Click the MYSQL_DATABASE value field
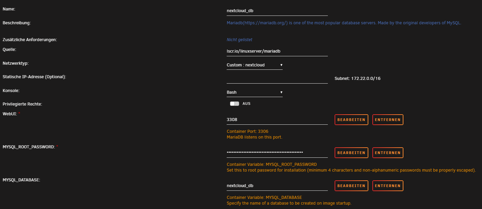This screenshot has width=482, height=209. pos(277,186)
